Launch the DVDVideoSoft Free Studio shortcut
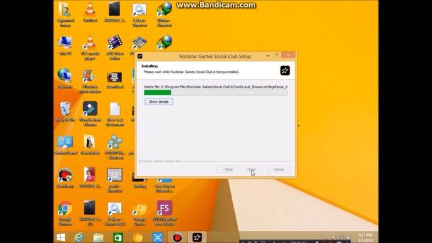 (165, 213)
